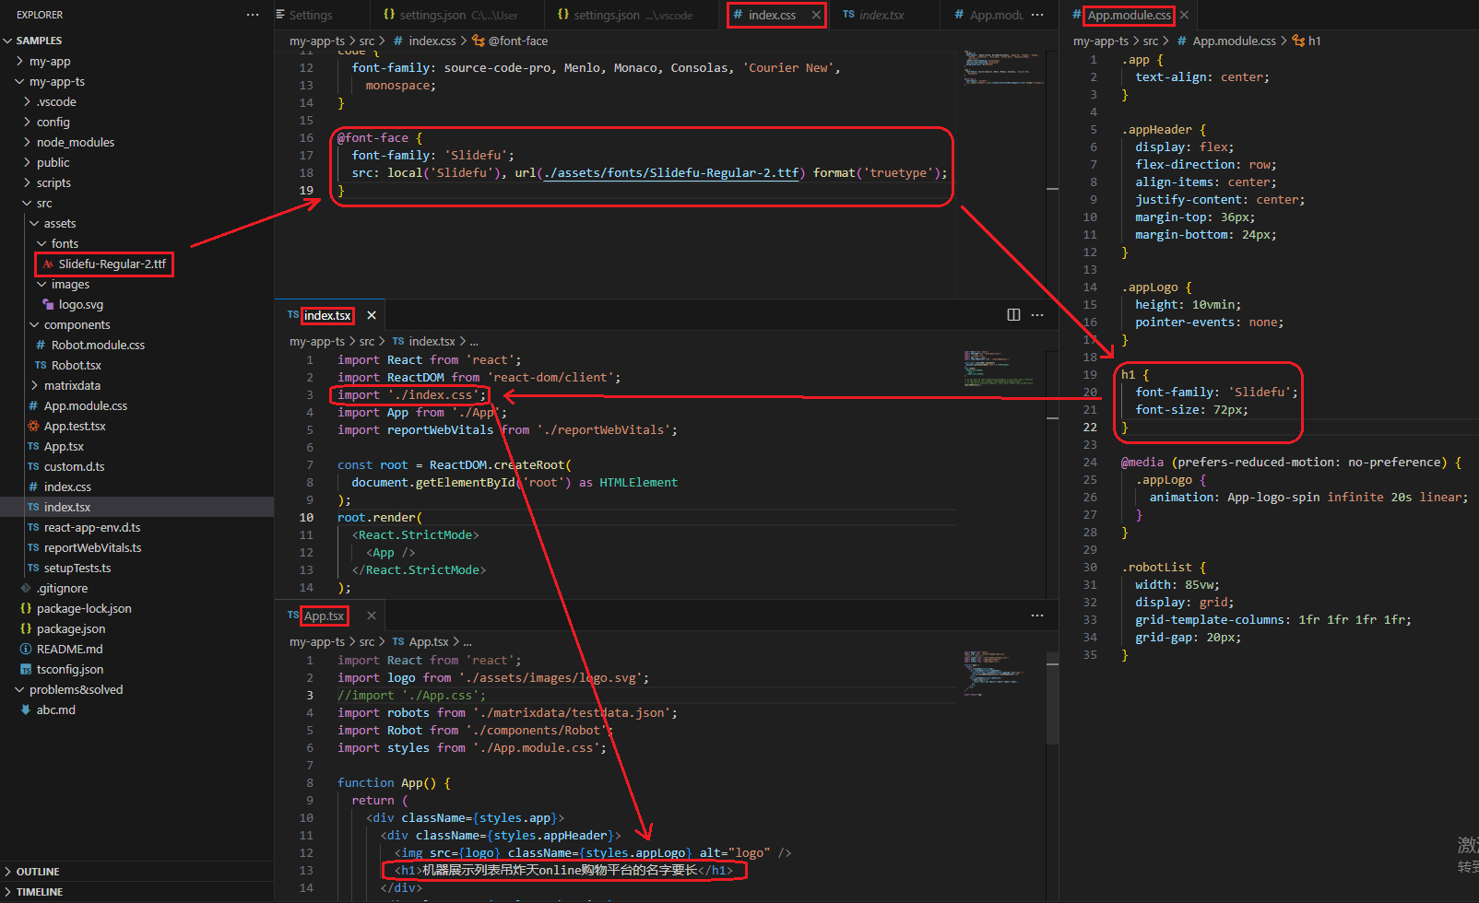Open more actions menu in App.tsx group
This screenshot has height=903, width=1479.
tap(1037, 616)
